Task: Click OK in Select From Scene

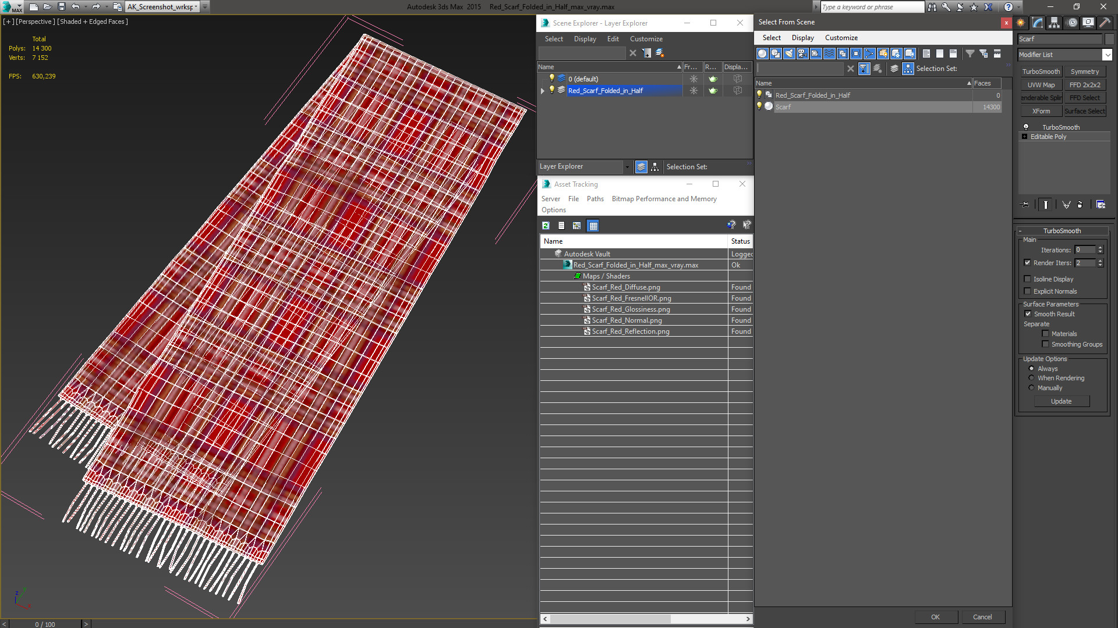Action: (x=935, y=617)
